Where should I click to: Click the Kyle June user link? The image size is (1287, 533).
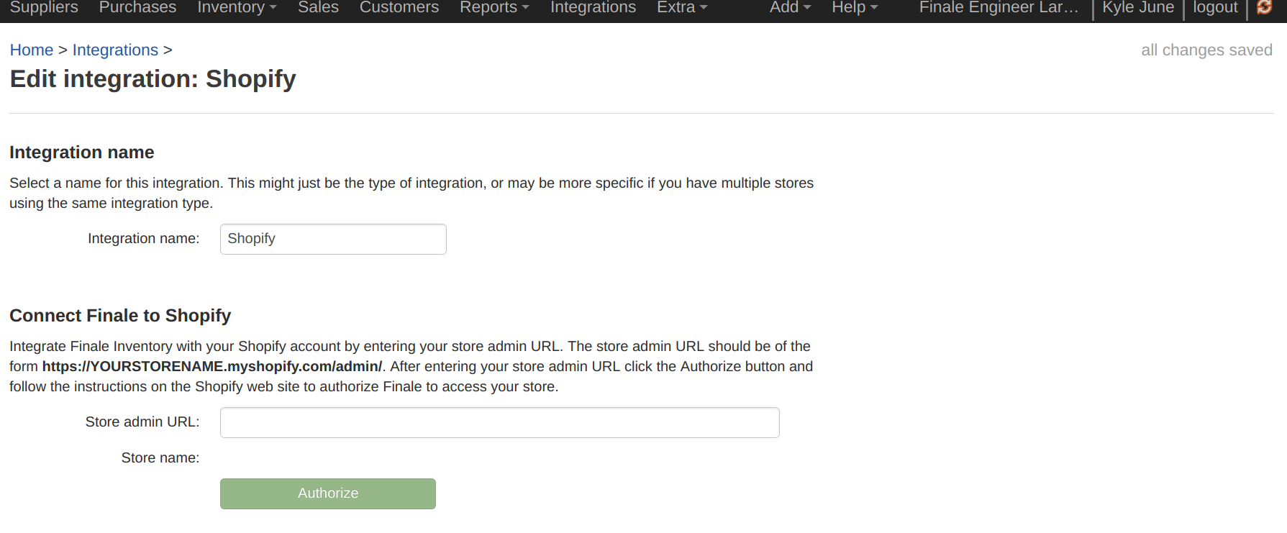(x=1138, y=7)
